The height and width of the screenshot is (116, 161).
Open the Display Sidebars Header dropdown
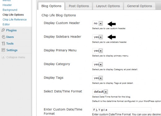[x=98, y=37]
